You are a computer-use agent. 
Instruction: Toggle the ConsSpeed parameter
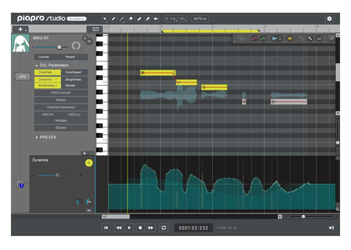click(74, 72)
